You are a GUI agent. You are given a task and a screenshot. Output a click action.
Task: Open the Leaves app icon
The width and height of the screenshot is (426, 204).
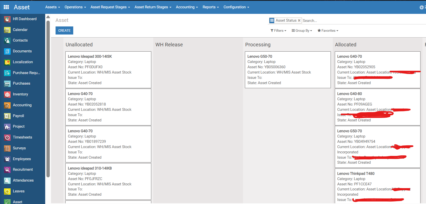(7, 191)
